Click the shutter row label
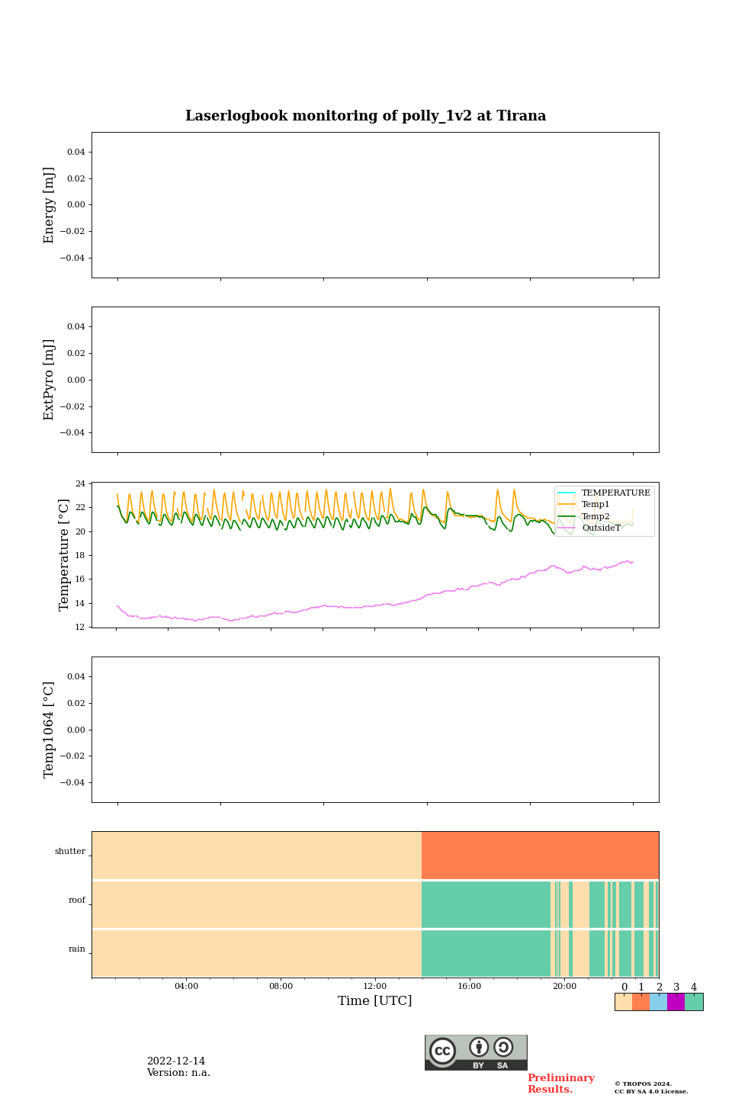This screenshot has height=1098, width=732. coord(70,851)
